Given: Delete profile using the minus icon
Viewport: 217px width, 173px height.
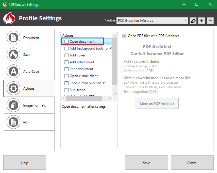Looking at the screenshot, I should [x=210, y=21].
